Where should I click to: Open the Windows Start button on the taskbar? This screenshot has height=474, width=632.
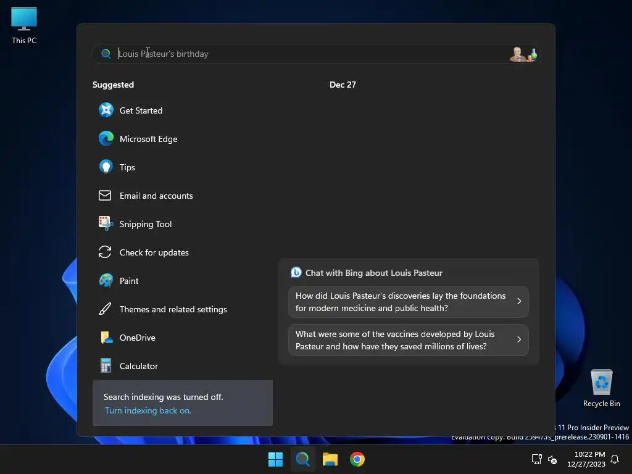[x=276, y=459]
